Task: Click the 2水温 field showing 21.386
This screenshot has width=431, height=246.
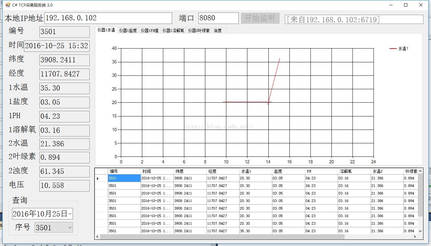Action: (x=64, y=144)
